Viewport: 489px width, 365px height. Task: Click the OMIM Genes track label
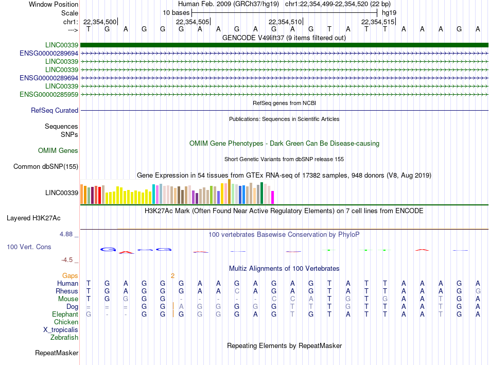point(58,151)
